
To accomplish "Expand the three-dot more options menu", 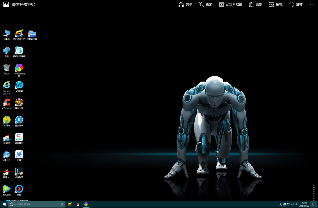I will [312, 5].
